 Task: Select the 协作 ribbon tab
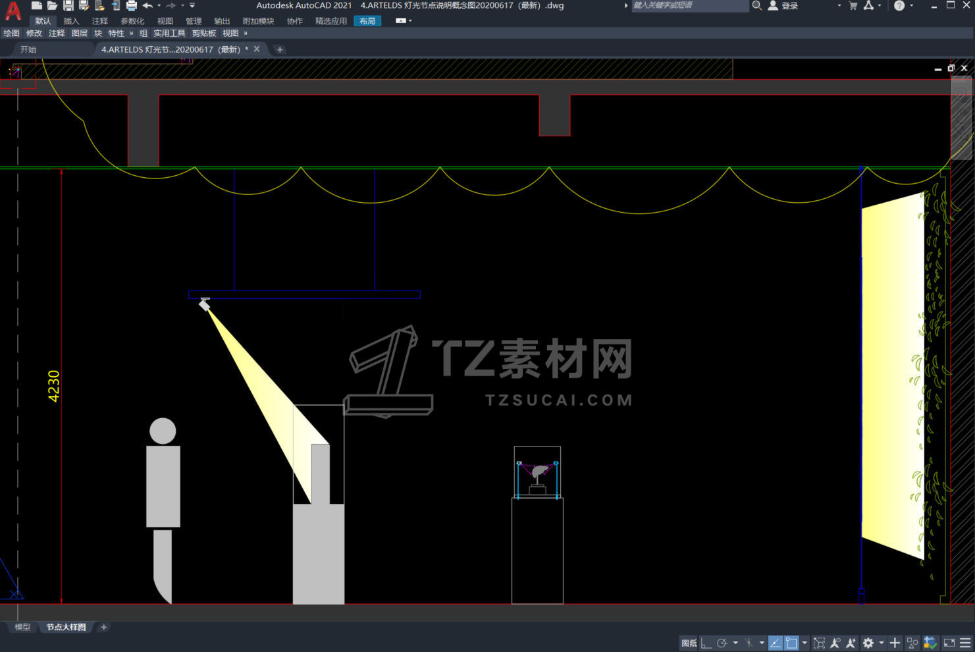295,21
